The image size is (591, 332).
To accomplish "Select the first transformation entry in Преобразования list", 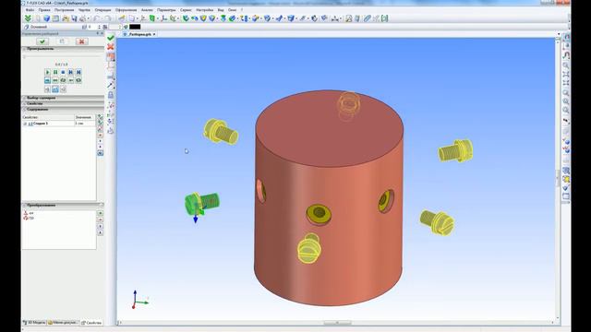I will [x=29, y=213].
